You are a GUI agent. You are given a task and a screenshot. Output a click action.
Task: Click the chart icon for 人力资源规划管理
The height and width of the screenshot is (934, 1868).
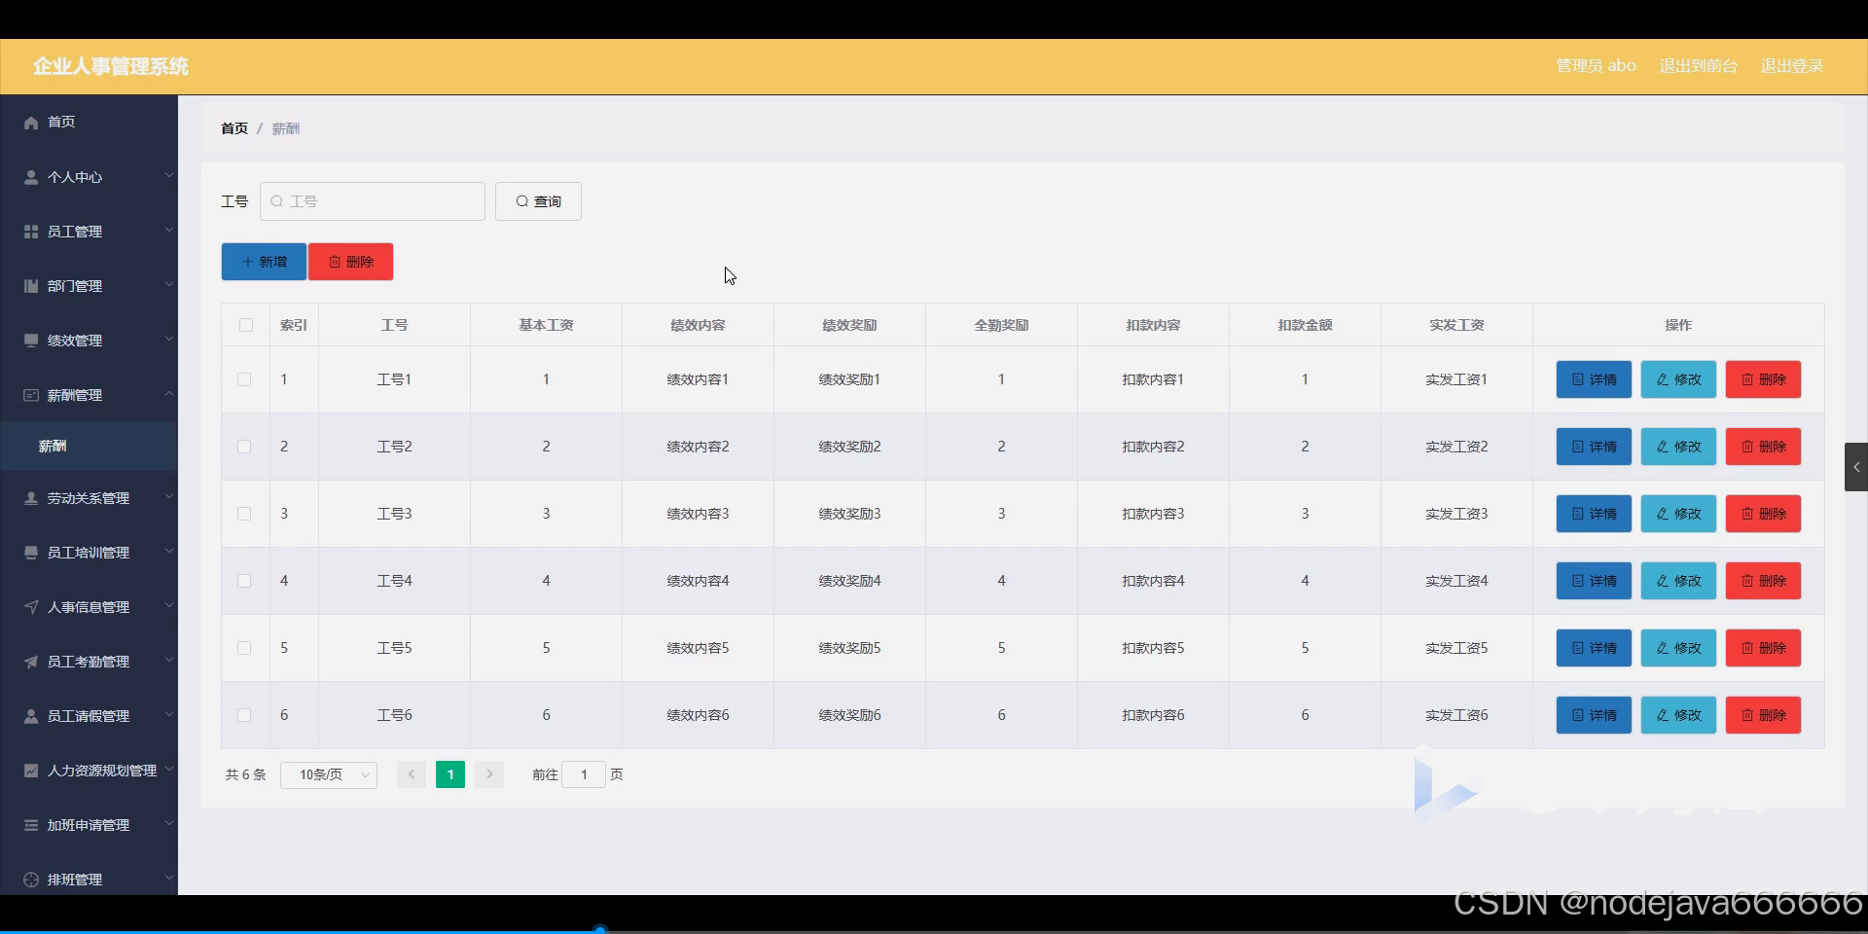point(31,771)
